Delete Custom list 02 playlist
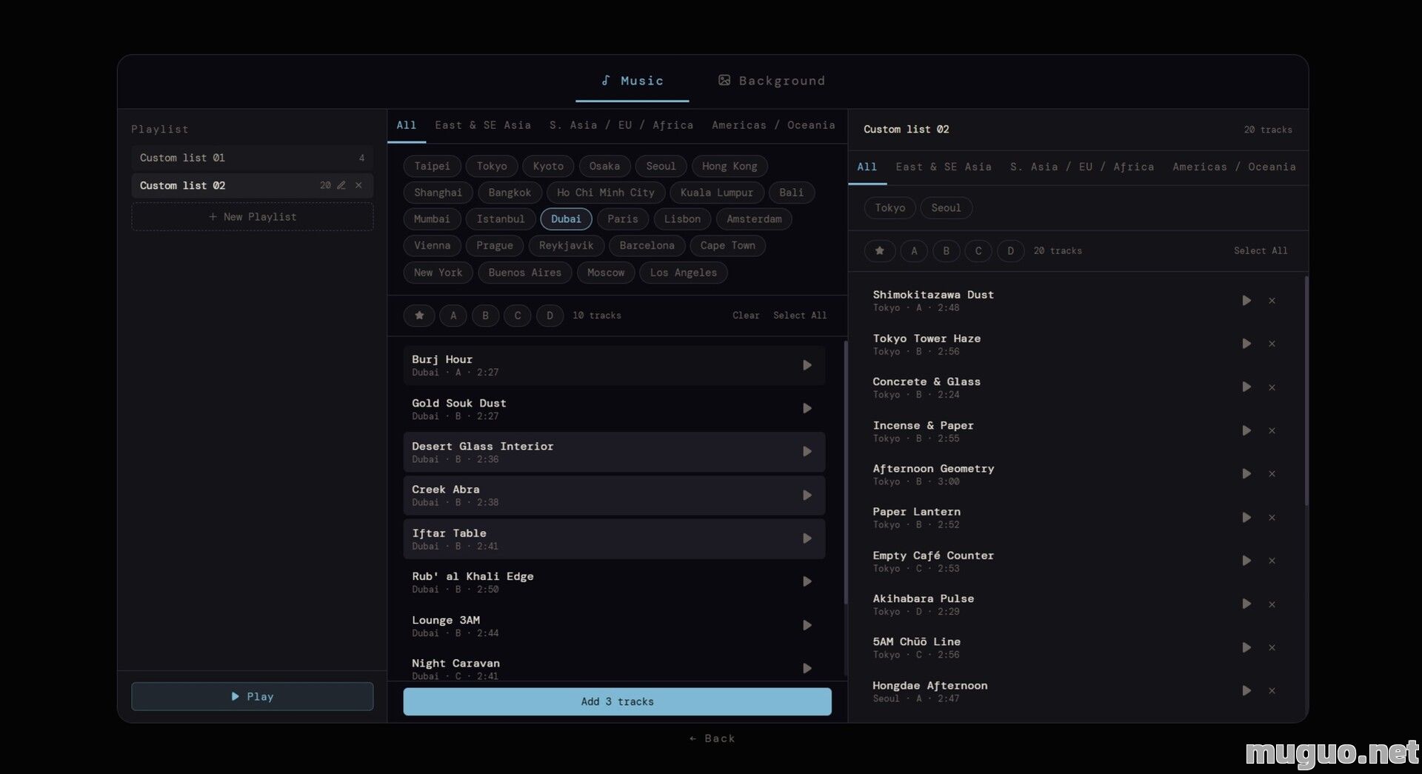Image resolution: width=1422 pixels, height=774 pixels. coord(358,185)
